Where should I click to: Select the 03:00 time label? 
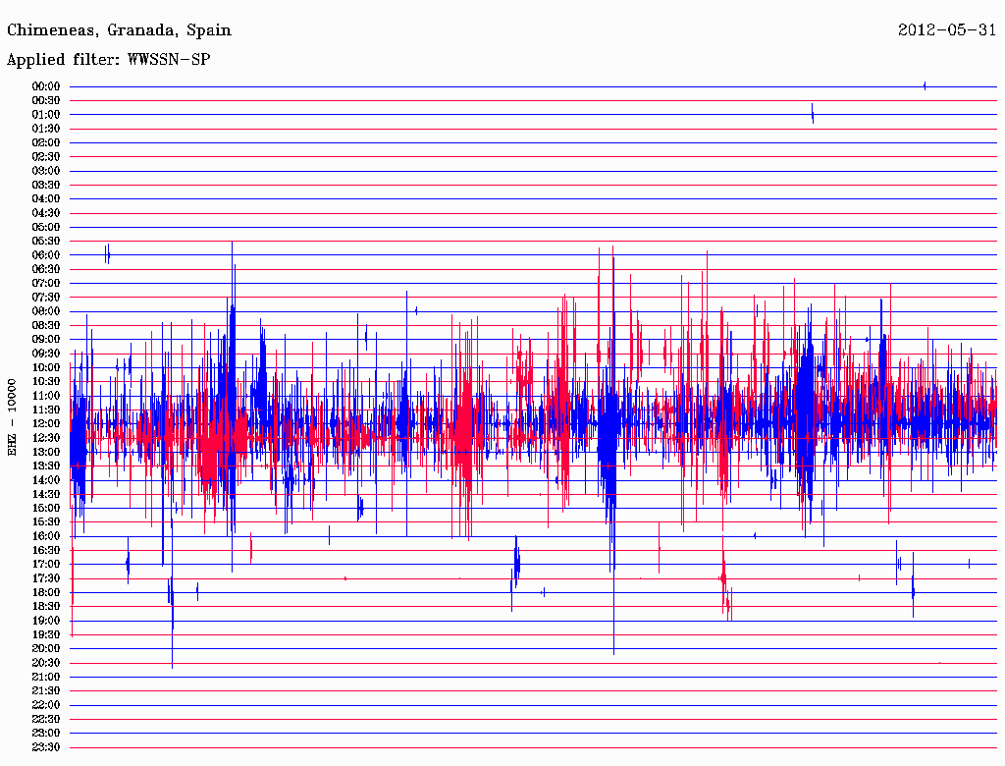click(x=45, y=171)
